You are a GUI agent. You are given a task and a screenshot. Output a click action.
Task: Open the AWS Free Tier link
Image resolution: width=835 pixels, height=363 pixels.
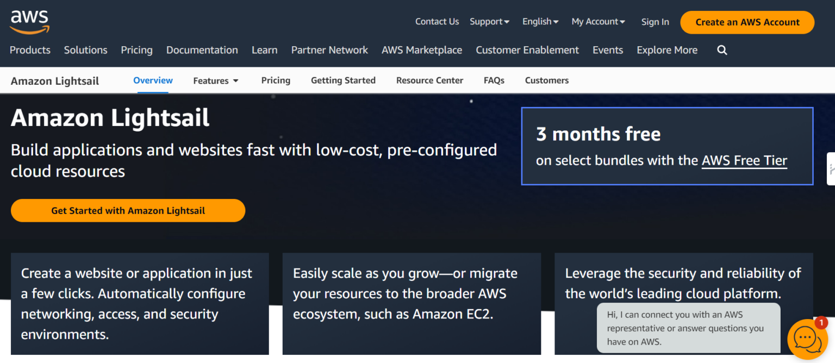pyautogui.click(x=744, y=160)
